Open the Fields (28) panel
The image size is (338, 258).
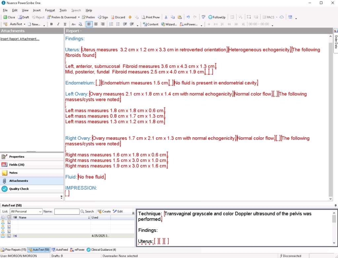32,165
